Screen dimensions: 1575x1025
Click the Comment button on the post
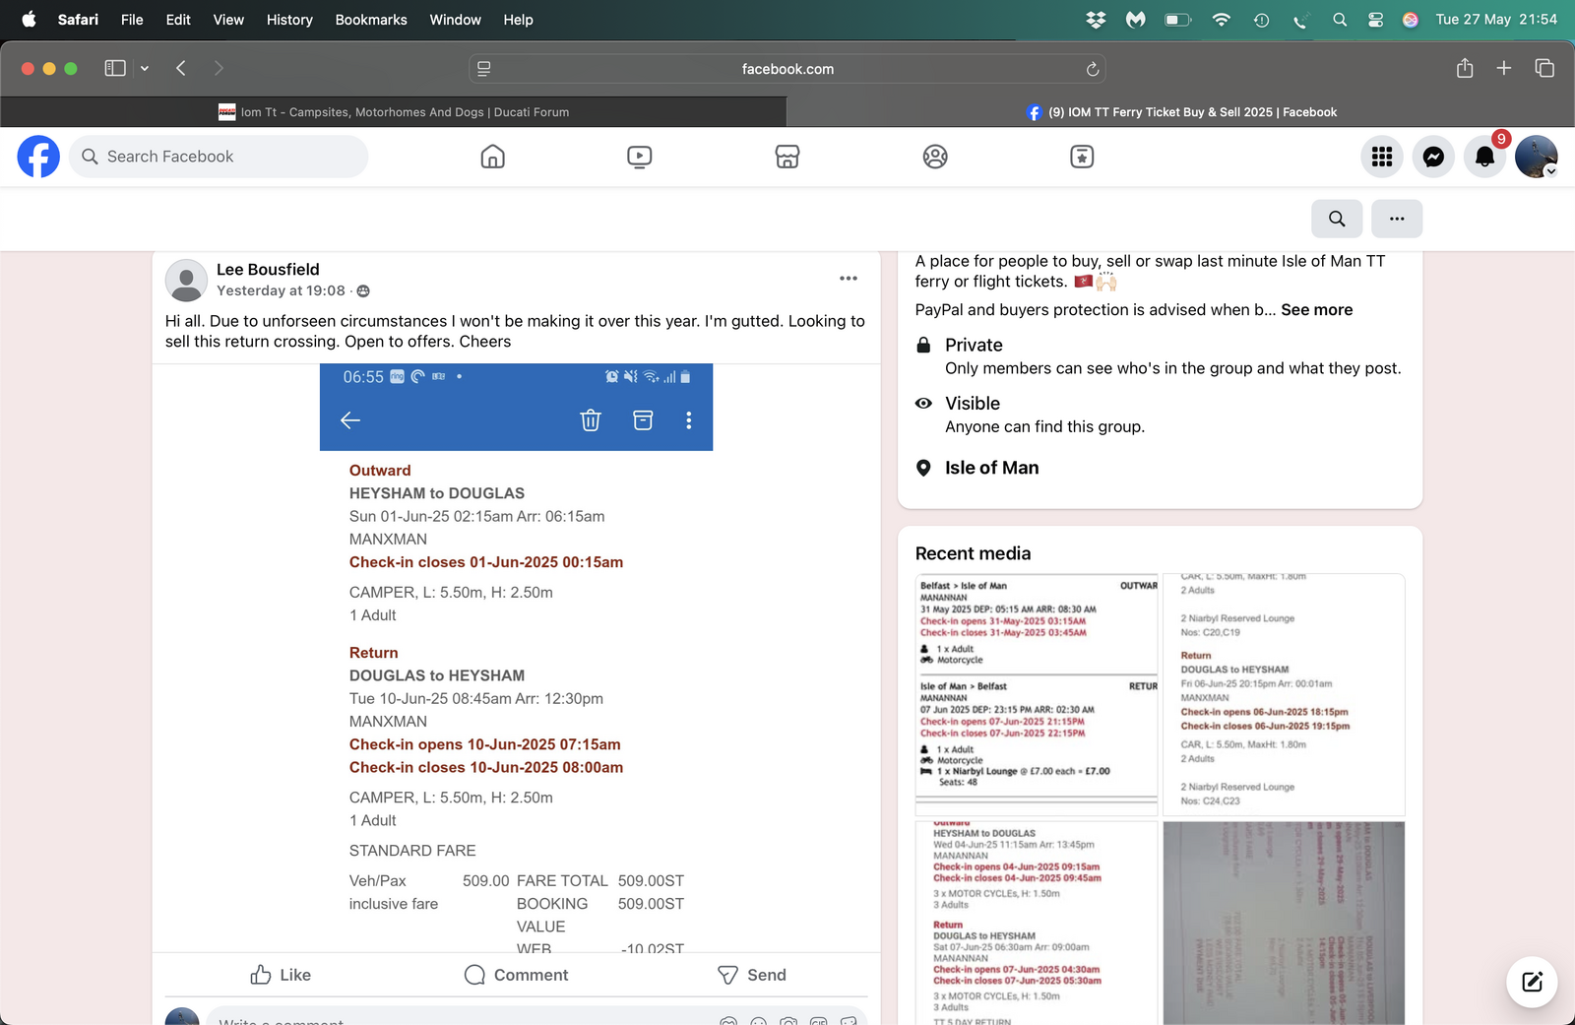pyautogui.click(x=516, y=975)
